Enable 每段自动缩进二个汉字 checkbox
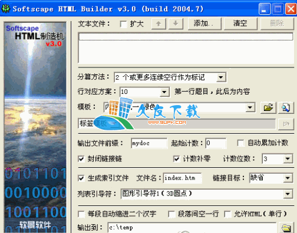 click(x=81, y=214)
